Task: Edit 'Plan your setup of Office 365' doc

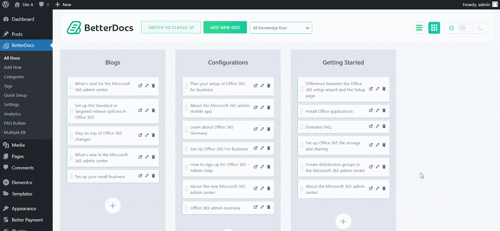Action: click(262, 86)
